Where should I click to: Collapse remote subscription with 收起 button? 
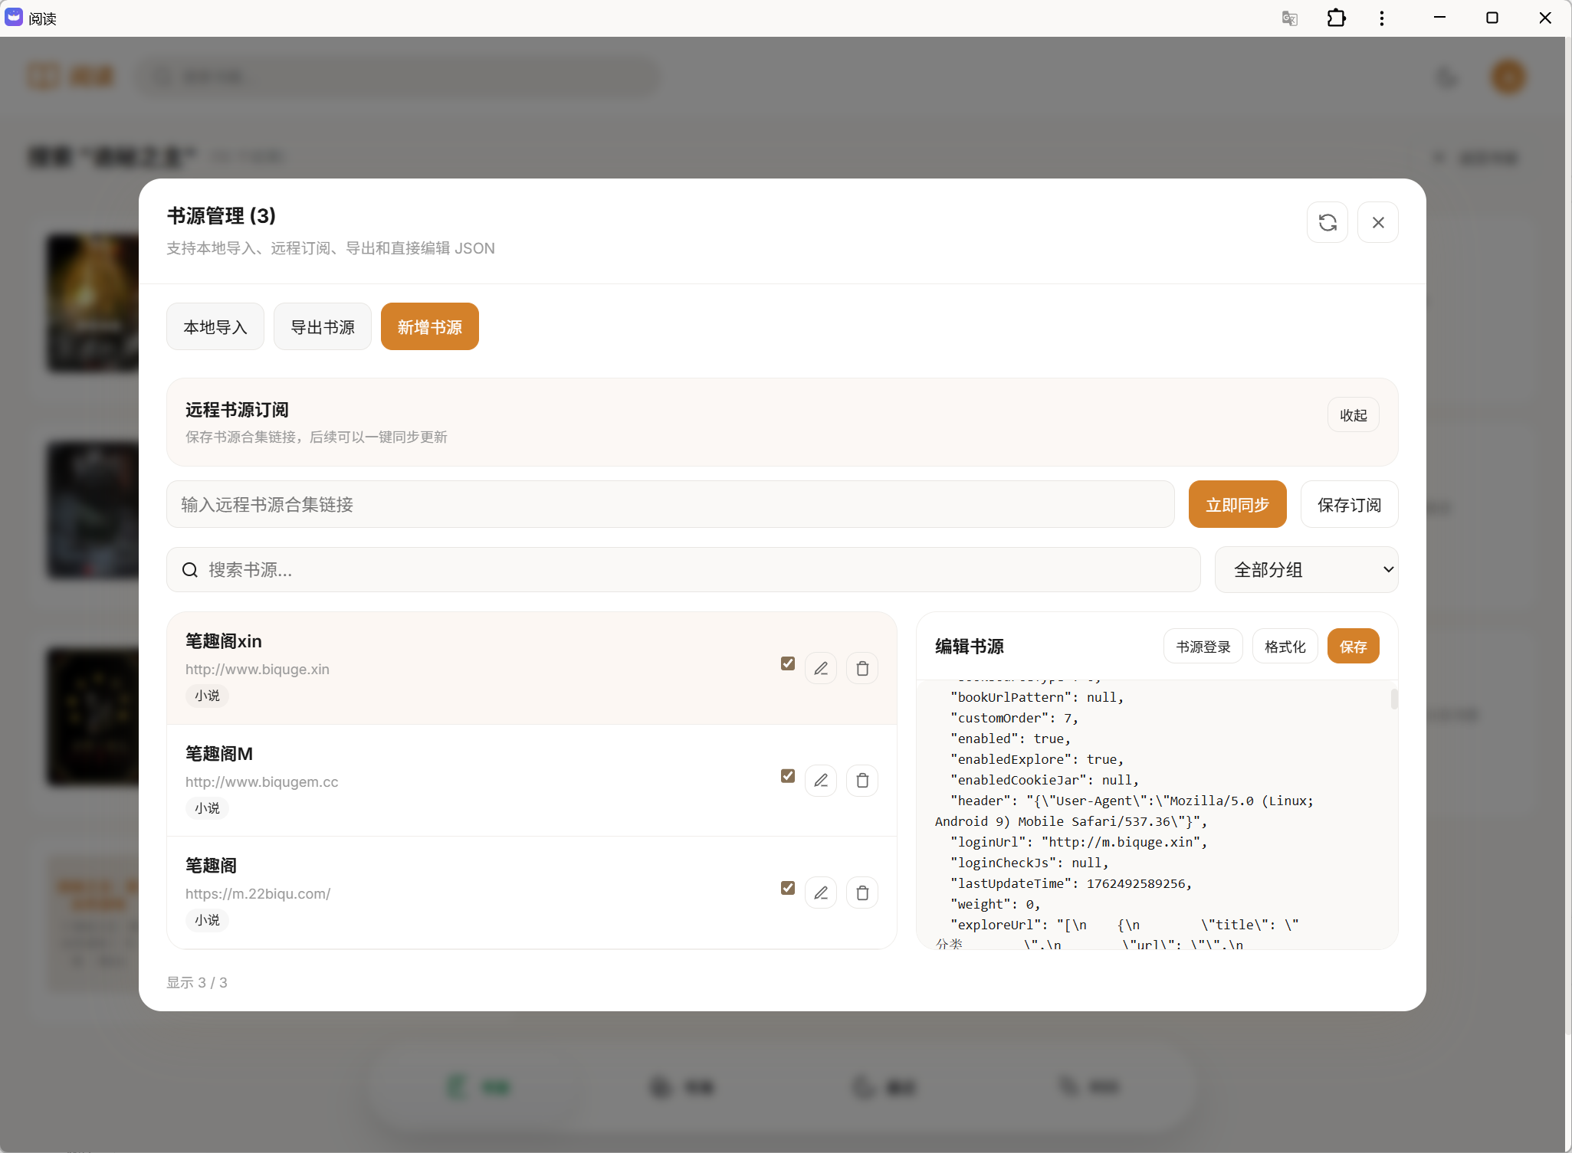1353,414
